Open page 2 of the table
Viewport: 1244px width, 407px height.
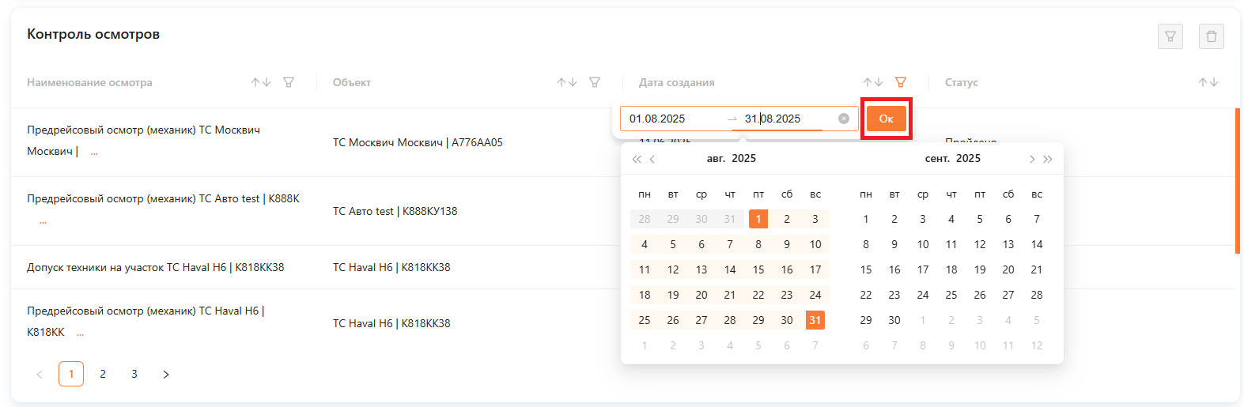pos(103,374)
